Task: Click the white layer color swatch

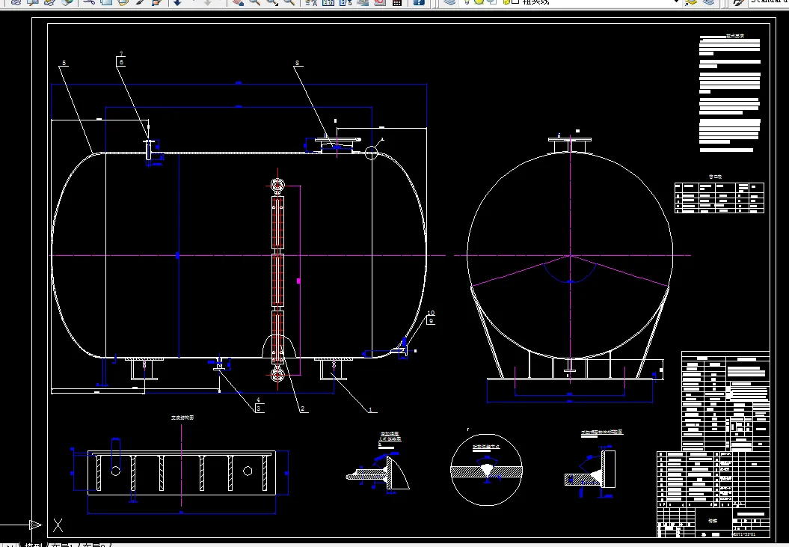Action: point(516,1)
